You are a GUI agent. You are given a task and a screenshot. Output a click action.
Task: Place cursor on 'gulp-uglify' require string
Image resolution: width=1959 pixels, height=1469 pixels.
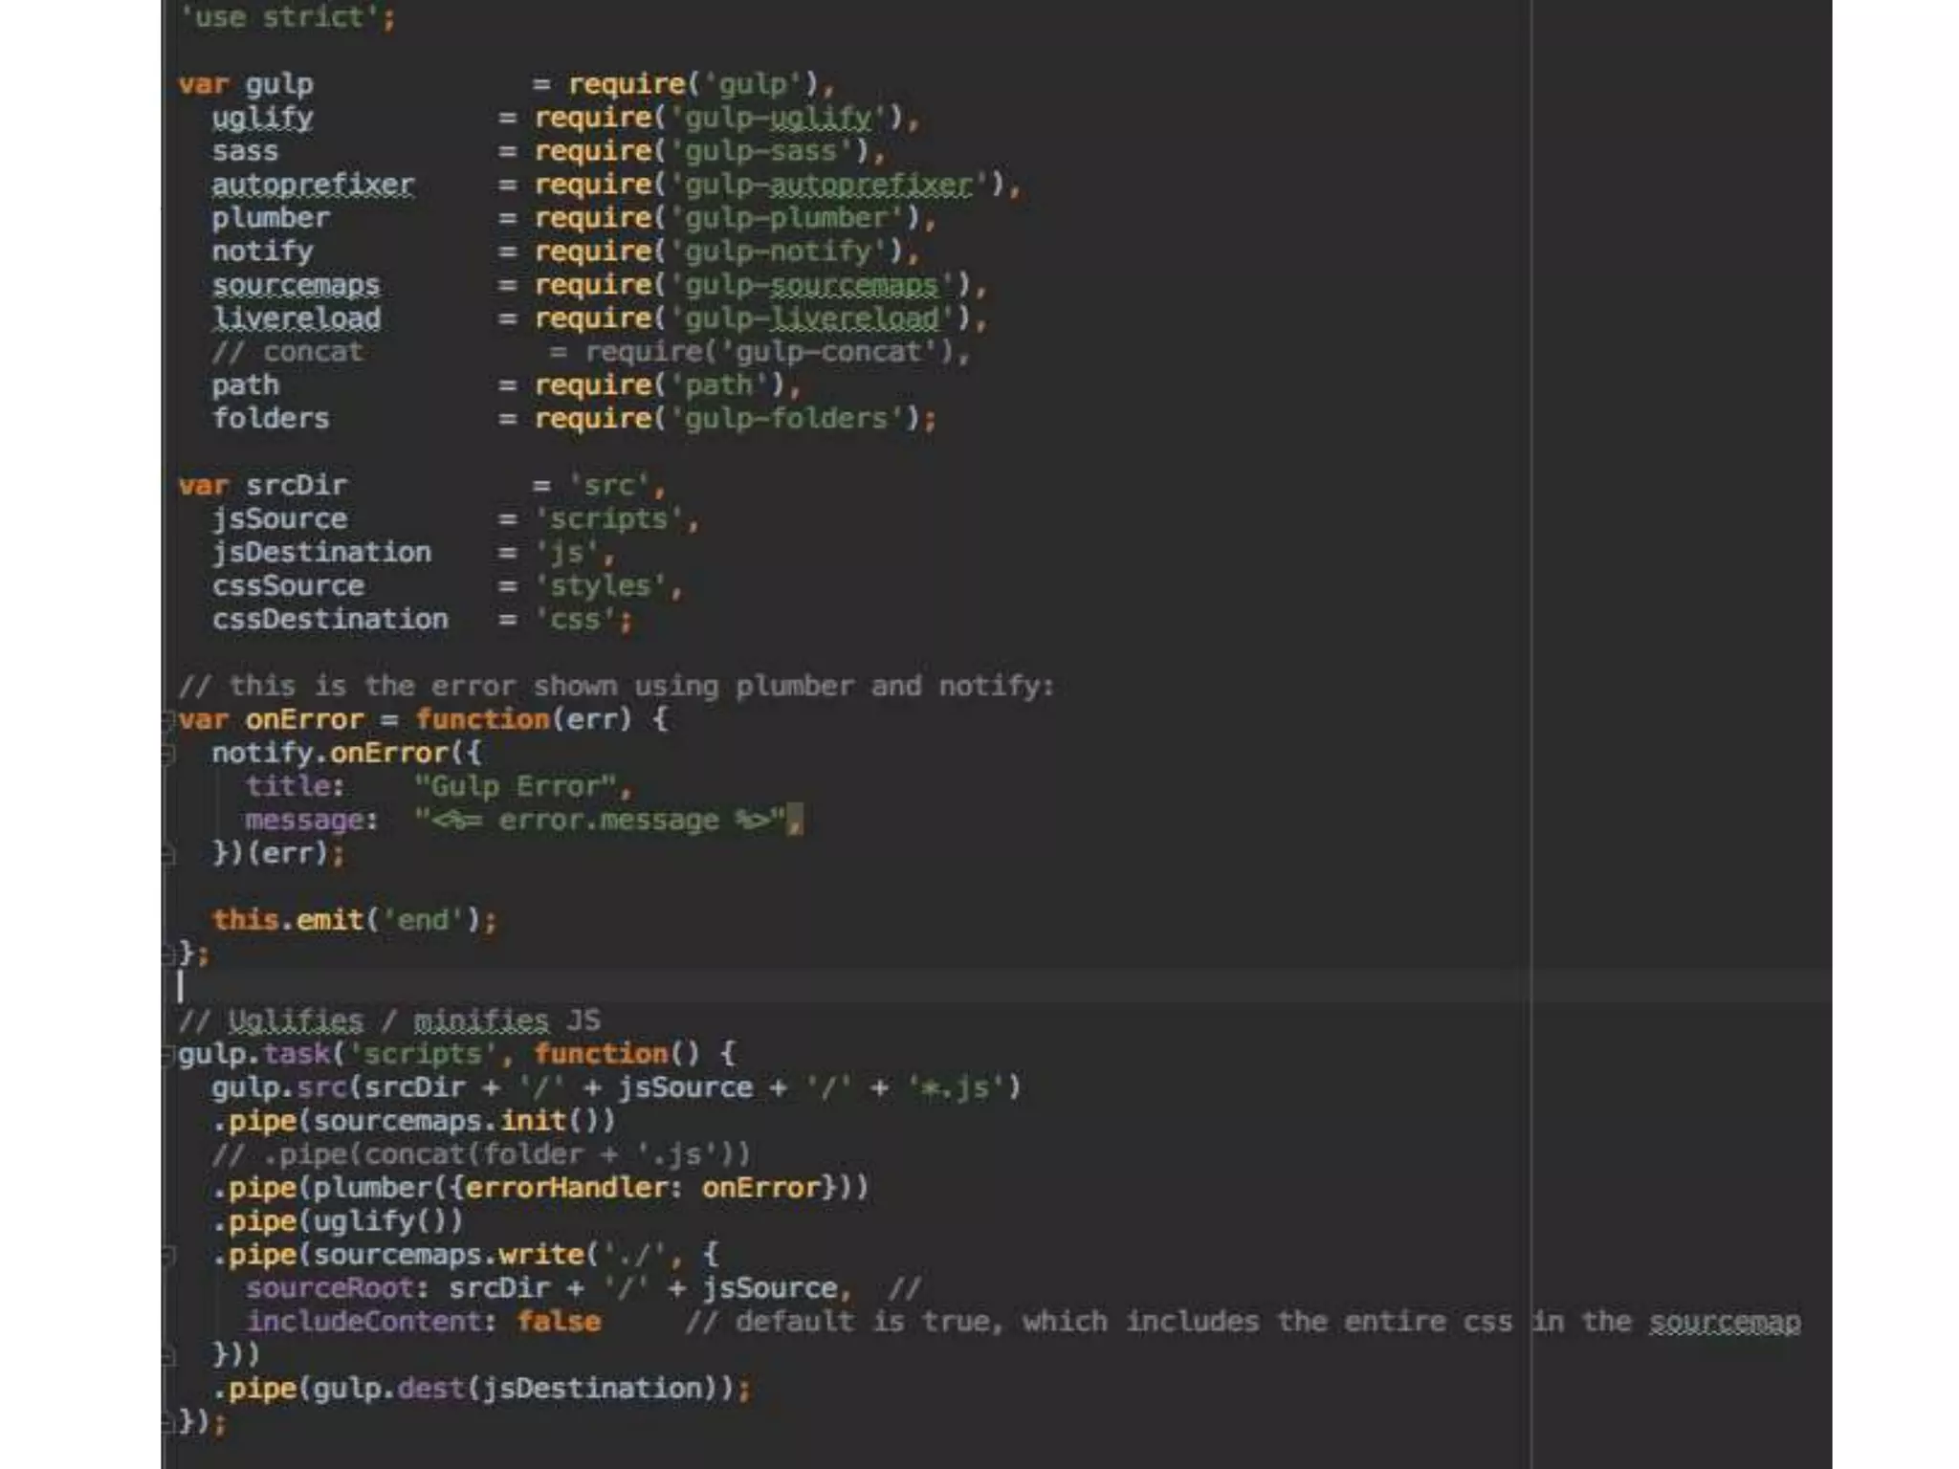click(779, 118)
